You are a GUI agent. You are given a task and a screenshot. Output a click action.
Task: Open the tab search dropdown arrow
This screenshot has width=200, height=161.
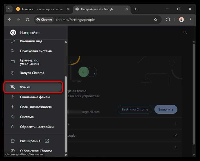coord(9,9)
